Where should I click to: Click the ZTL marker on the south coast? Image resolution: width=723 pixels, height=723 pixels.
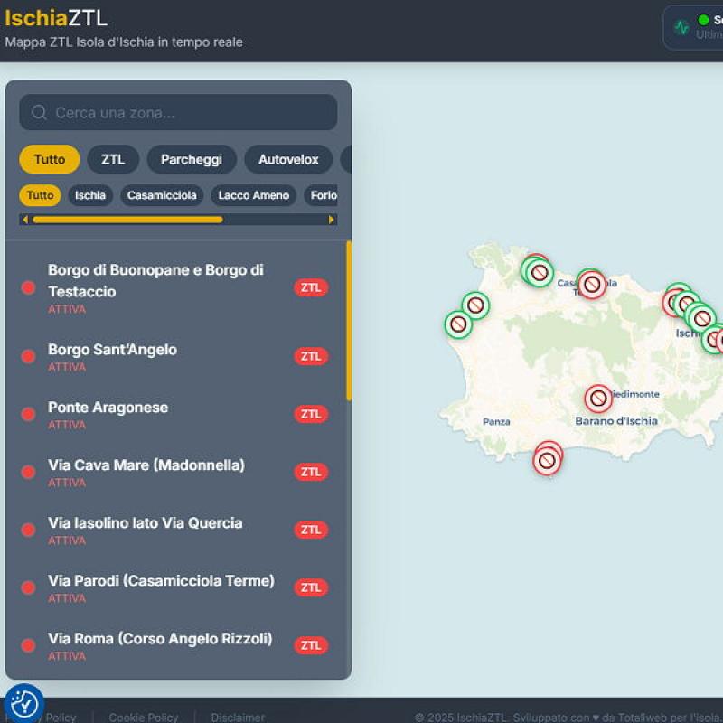[x=547, y=460]
